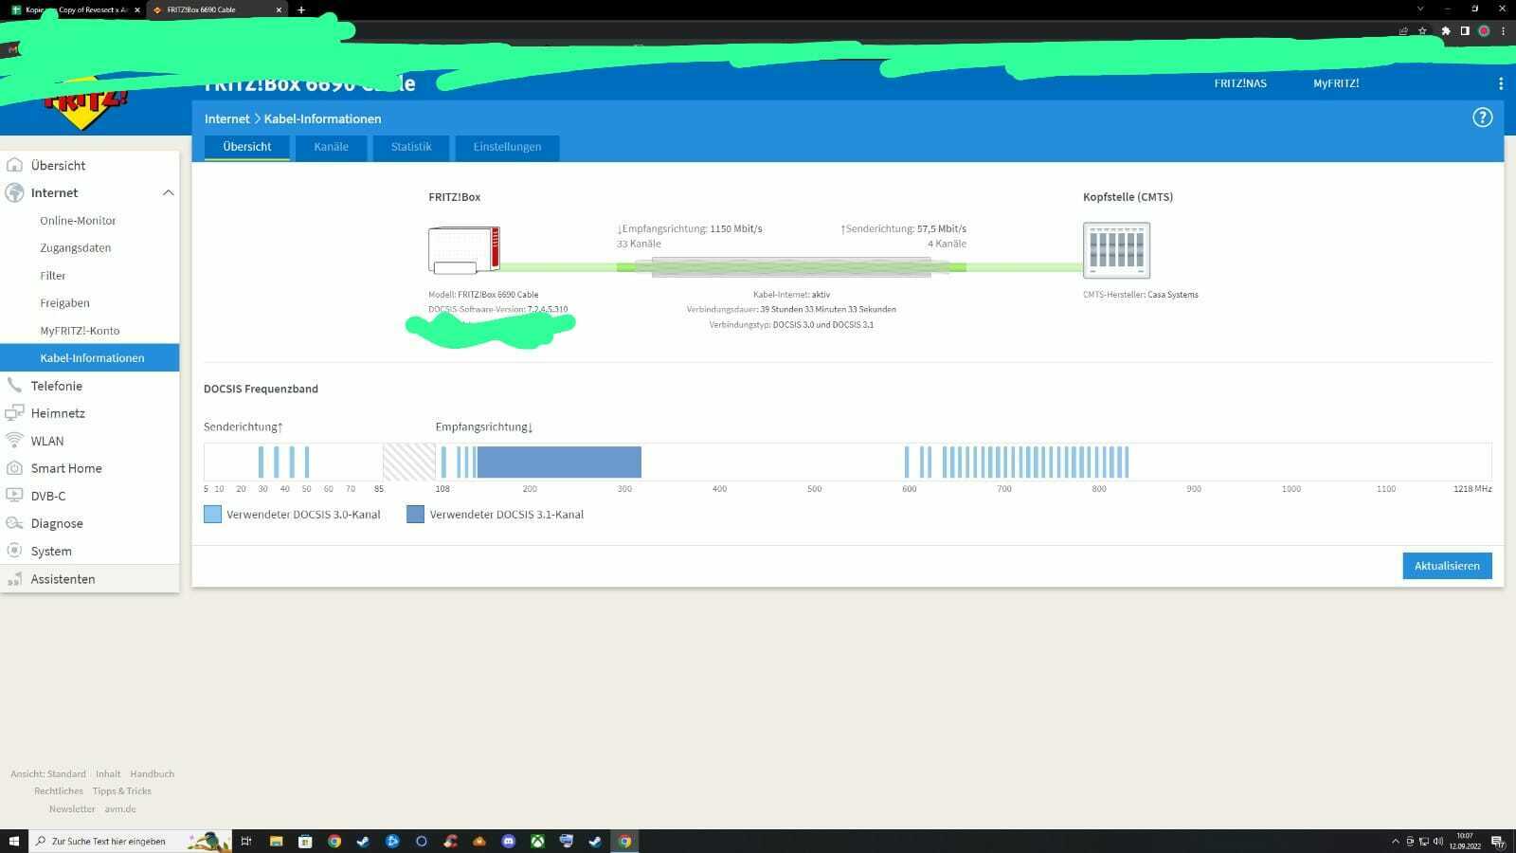Click the DOCSIS 3.1-Kanal legend swatch
1516x853 pixels.
[415, 515]
